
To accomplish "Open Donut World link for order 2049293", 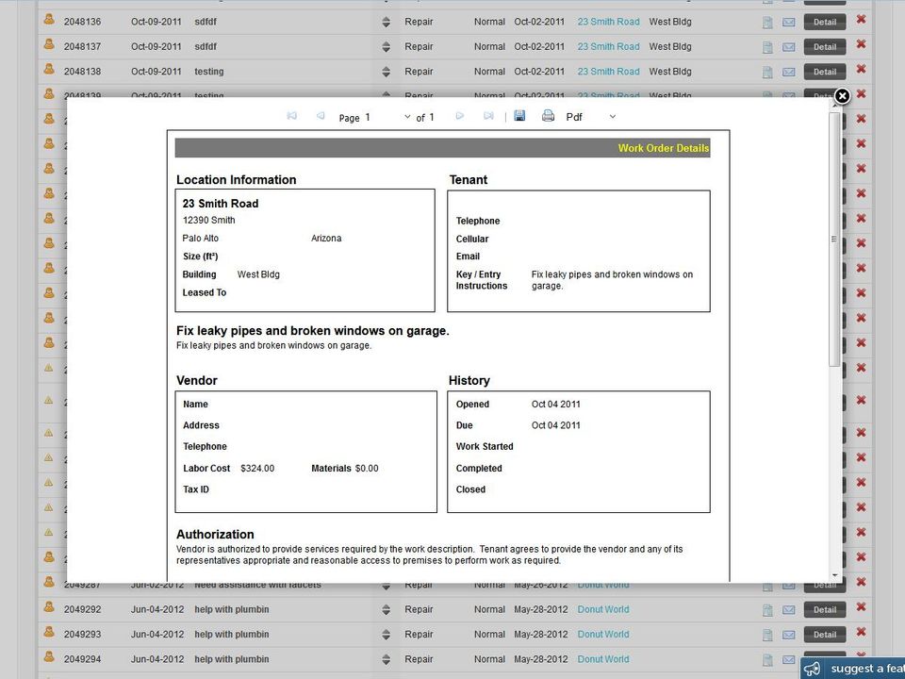I will point(603,634).
